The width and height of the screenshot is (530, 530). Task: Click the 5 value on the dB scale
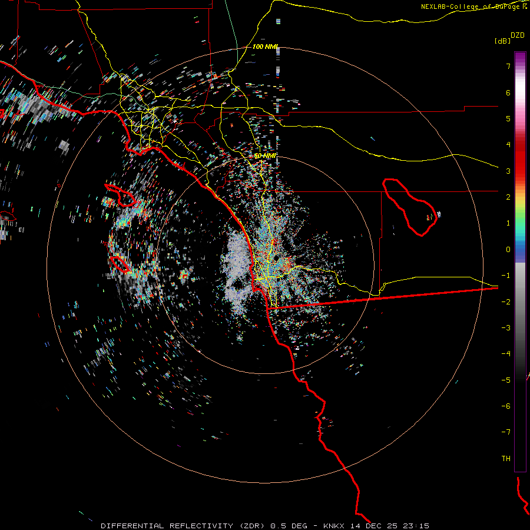pos(508,118)
